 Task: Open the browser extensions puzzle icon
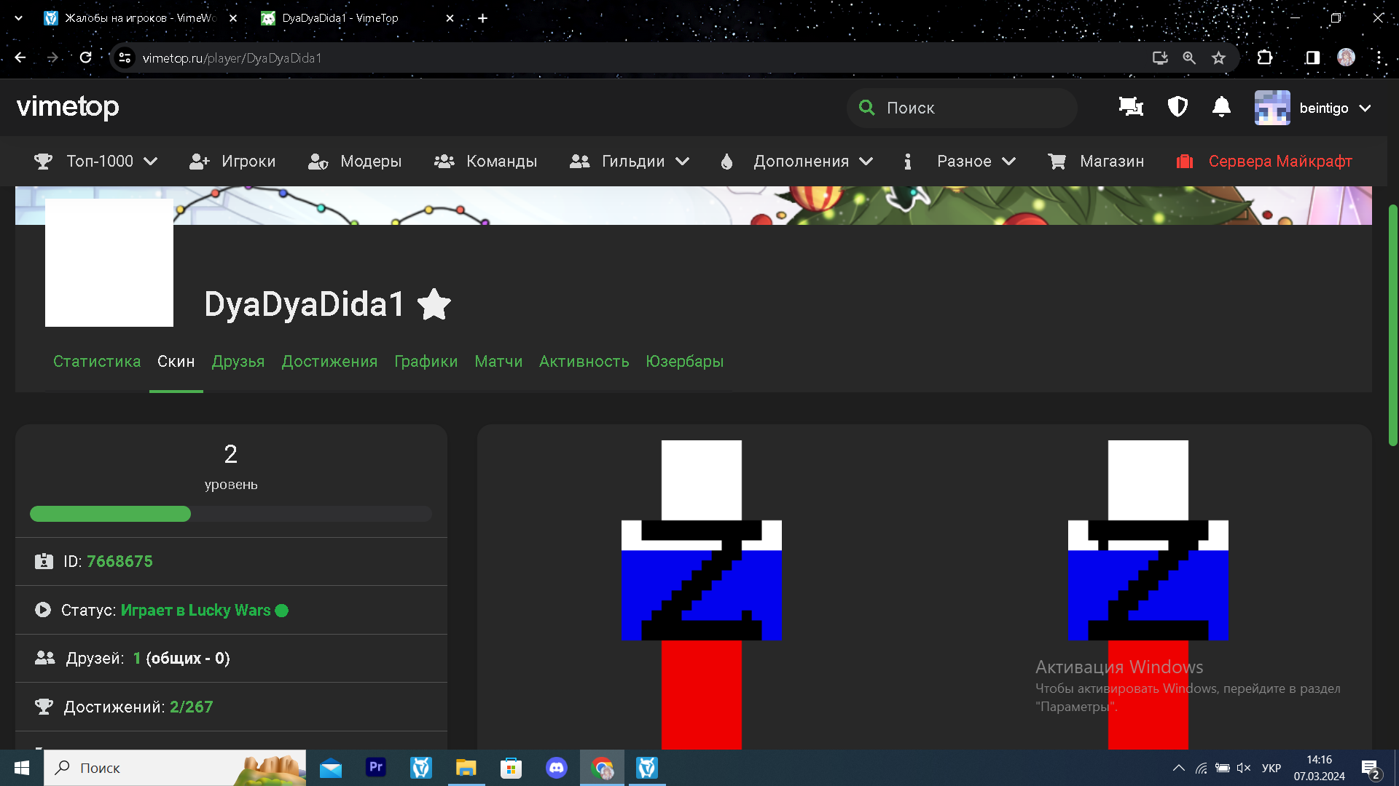pyautogui.click(x=1265, y=58)
